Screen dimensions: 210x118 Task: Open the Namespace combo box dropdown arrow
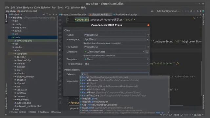(147, 40)
